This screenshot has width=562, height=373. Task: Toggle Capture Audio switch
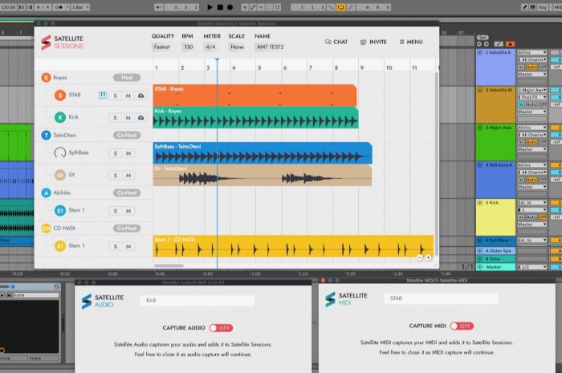221,328
